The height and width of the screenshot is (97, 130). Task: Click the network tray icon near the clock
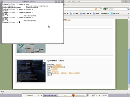94,95
